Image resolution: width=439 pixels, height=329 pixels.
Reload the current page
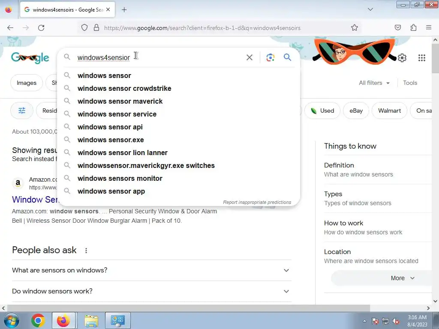pyautogui.click(x=41, y=28)
